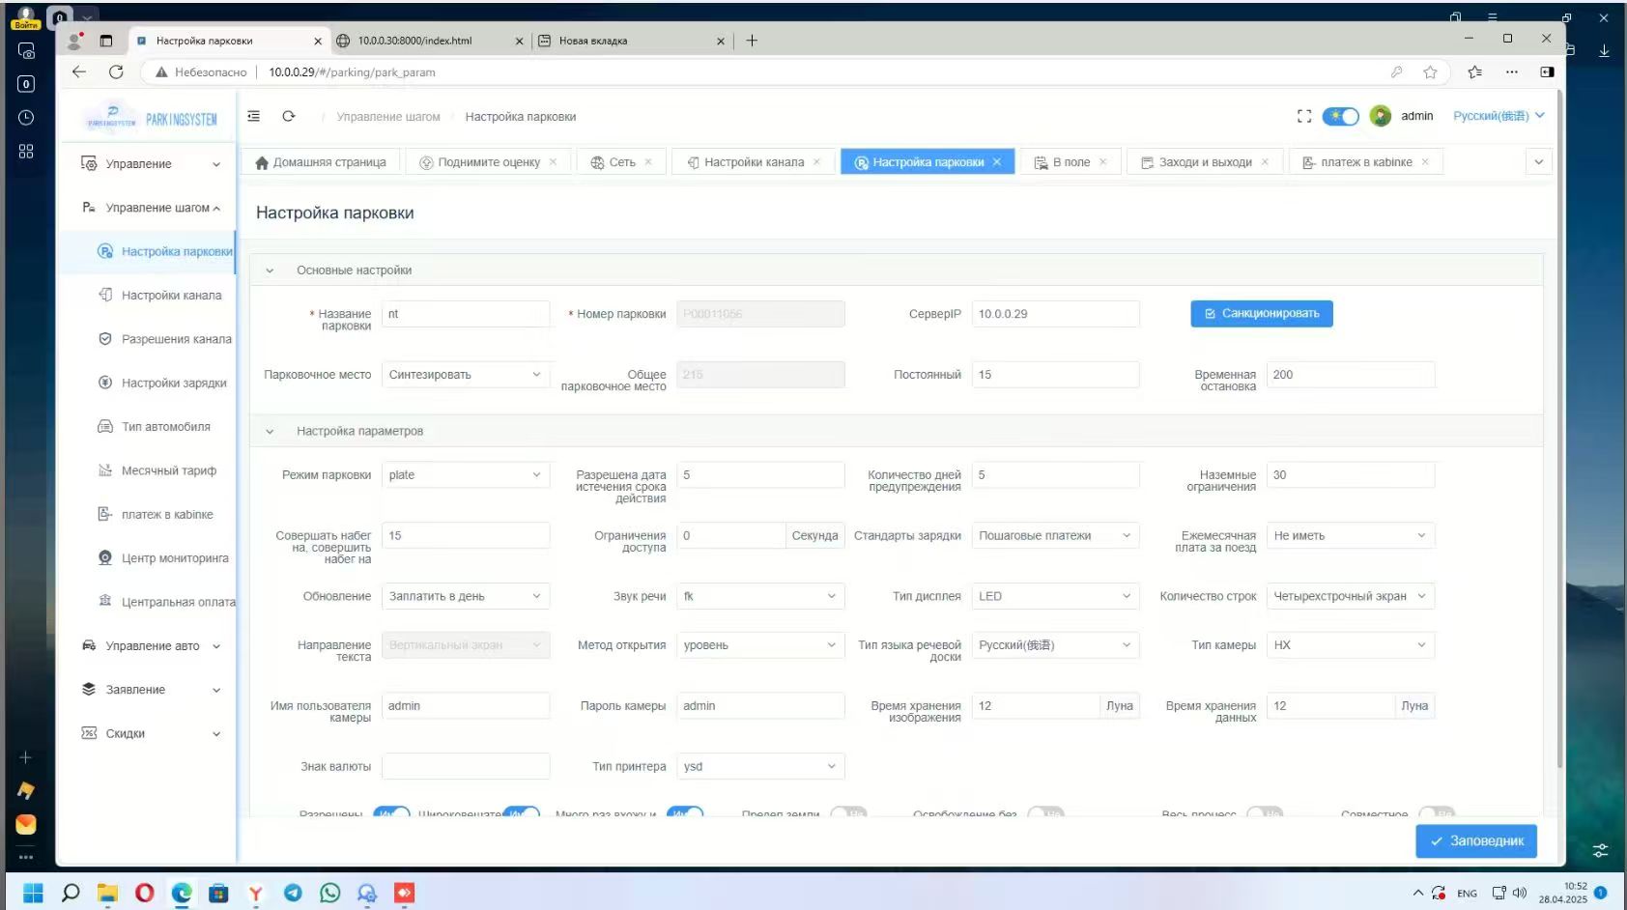Bookmark this page with the star icon
Screen dimensions: 1627x910
coord(1430,71)
